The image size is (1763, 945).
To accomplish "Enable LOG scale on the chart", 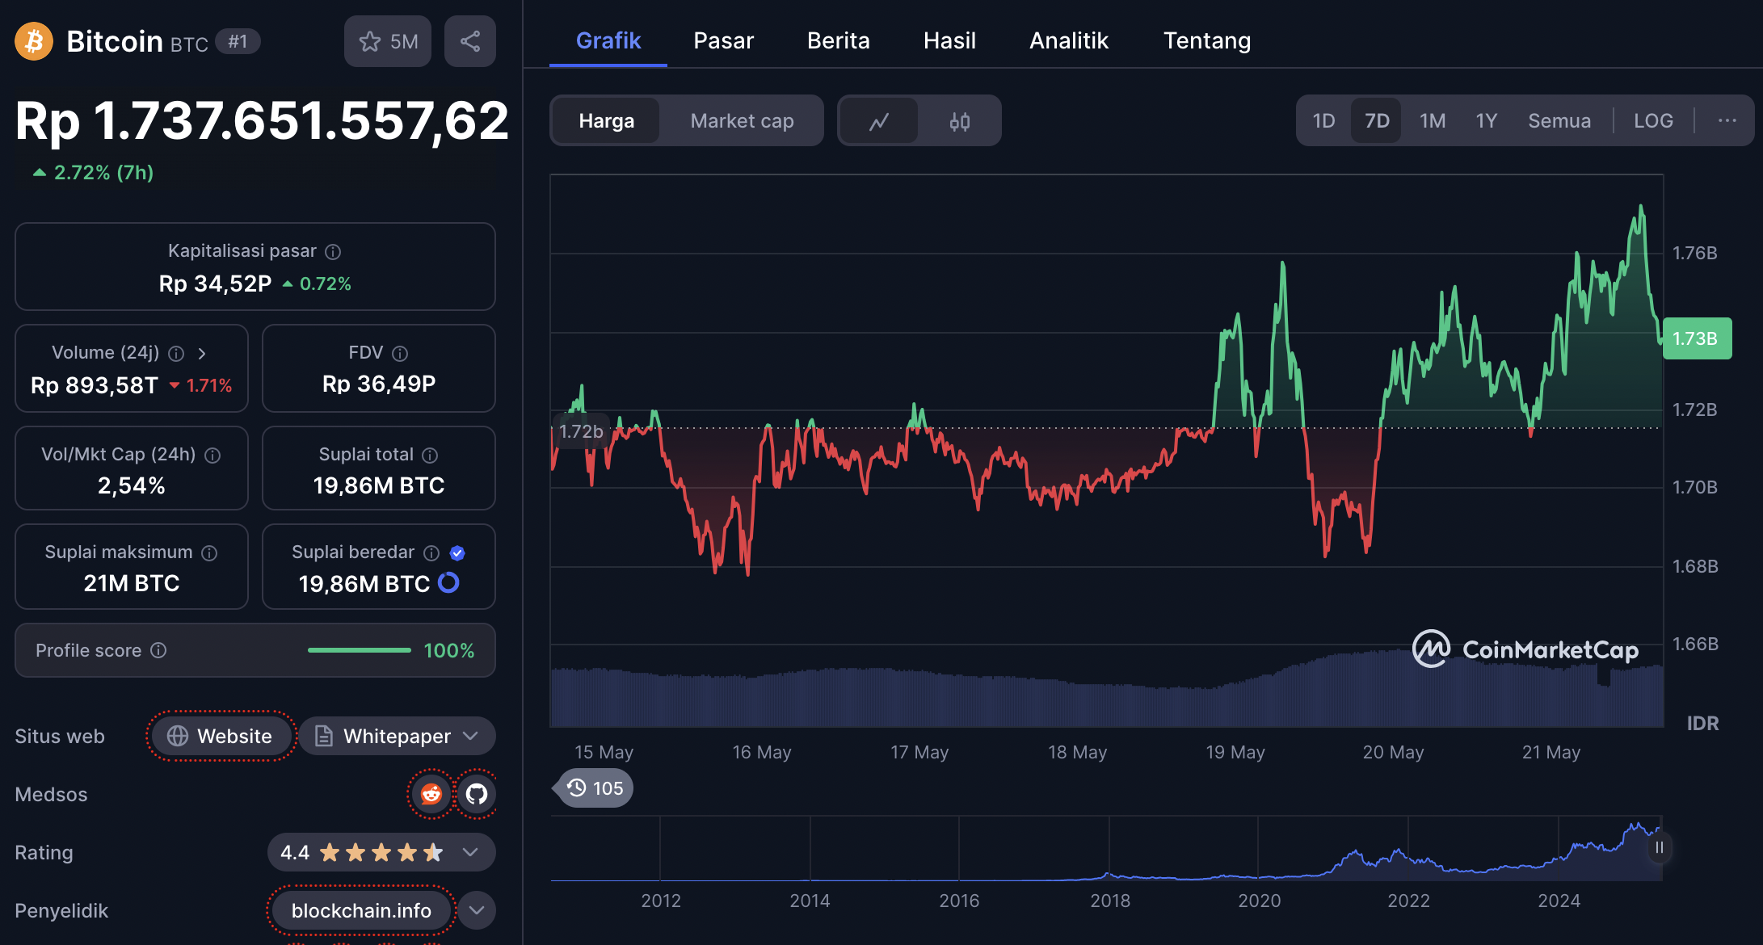I will coord(1653,120).
